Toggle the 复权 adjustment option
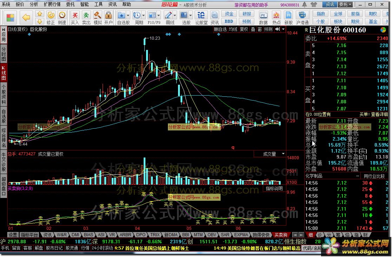This screenshot has width=392, height=257. point(244,29)
